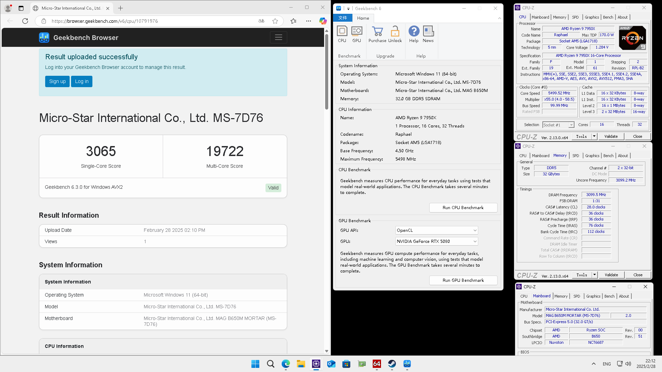
Task: Open taskbar Search
Action: (x=271, y=364)
